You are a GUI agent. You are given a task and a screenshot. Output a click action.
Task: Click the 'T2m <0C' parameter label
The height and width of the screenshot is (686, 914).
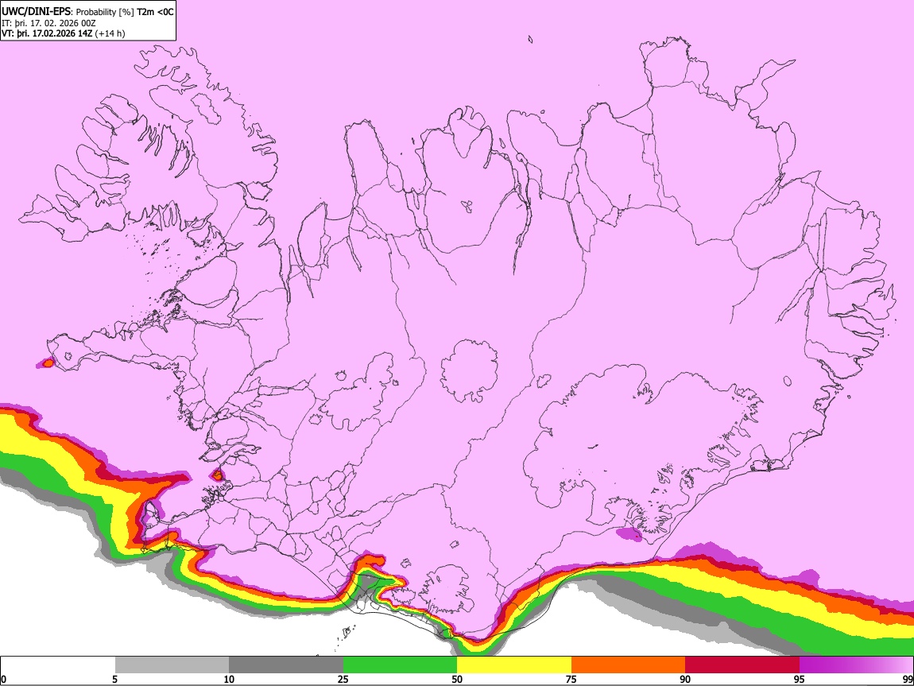point(155,12)
